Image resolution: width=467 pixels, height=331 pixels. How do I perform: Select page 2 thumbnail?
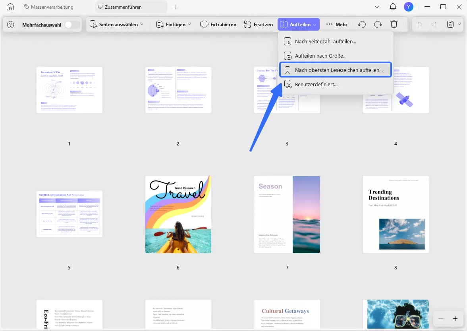click(178, 90)
